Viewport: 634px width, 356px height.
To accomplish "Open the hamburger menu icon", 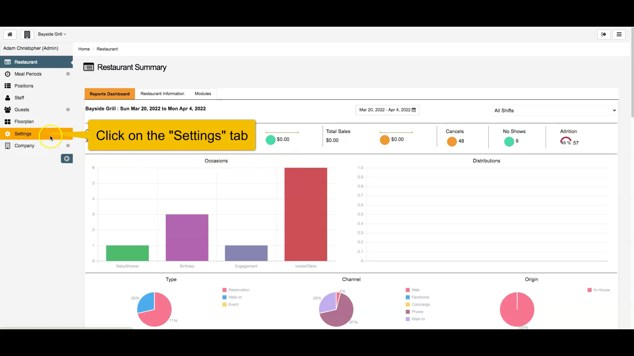I will [619, 34].
